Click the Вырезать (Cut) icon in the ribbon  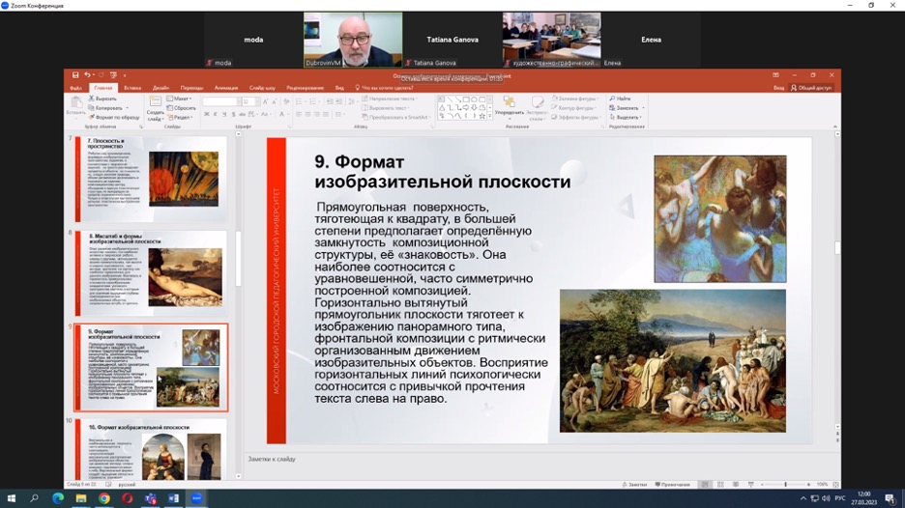[x=92, y=99]
